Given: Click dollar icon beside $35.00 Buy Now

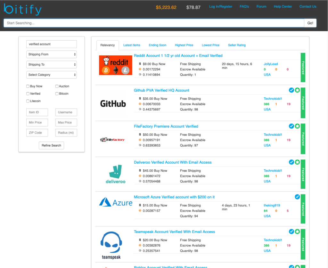Looking at the screenshot, I should [140, 99].
